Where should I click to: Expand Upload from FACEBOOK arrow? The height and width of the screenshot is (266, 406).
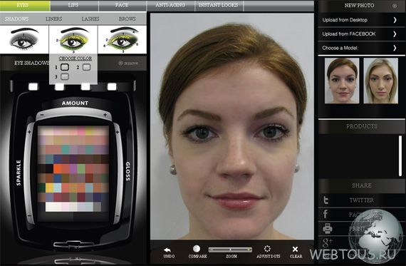[x=395, y=34]
